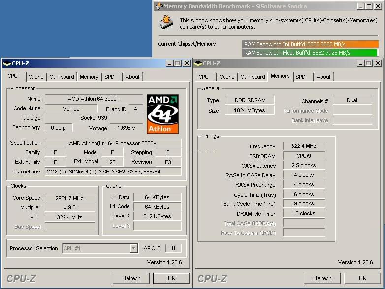Click OK in right CPU-Z window
385x289 pixels.
click(362, 278)
